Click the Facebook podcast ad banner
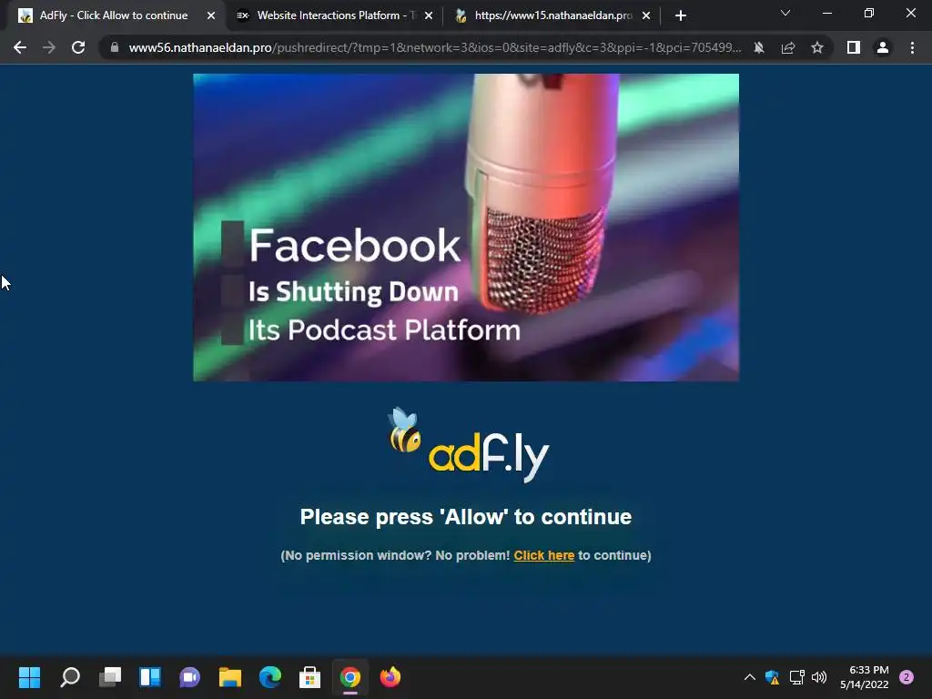 [466, 227]
